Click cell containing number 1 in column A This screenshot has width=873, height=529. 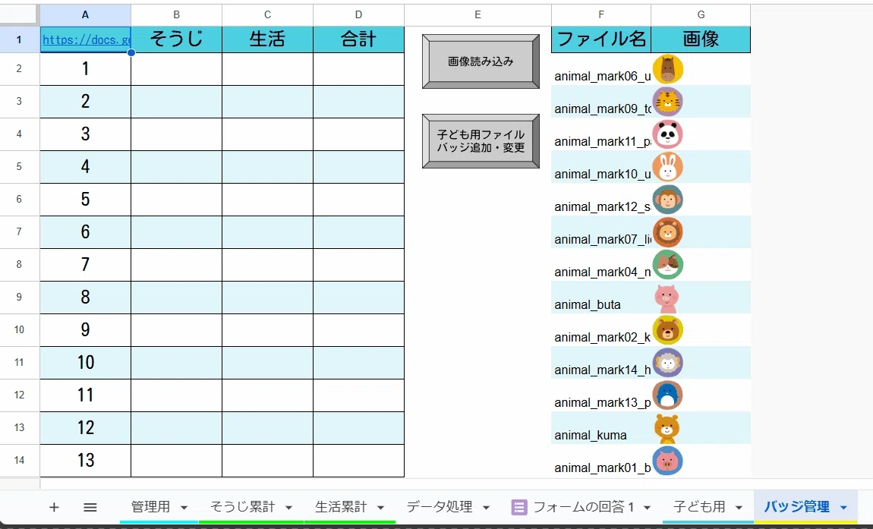coord(85,68)
